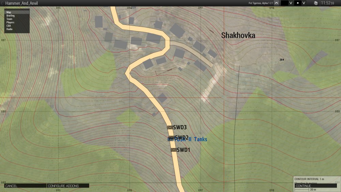Click the back arrow beside Hammer_And_Anvil
This screenshot has height=192, width=341.
[x=2, y=3]
